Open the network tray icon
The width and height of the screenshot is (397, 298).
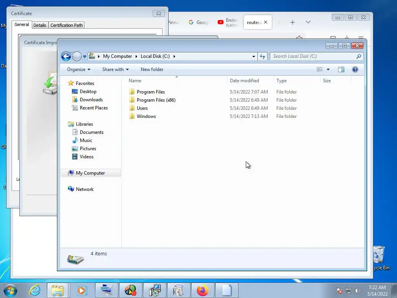pos(349,291)
